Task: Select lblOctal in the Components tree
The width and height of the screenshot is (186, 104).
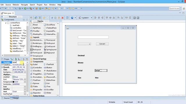Action: (18, 38)
